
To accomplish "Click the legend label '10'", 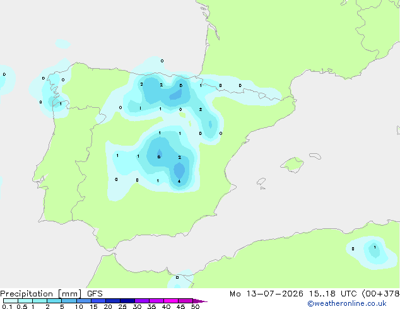I will point(79,306).
